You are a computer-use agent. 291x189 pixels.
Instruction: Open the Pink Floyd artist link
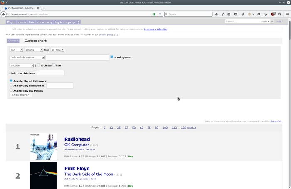pyautogui.click(x=77, y=168)
